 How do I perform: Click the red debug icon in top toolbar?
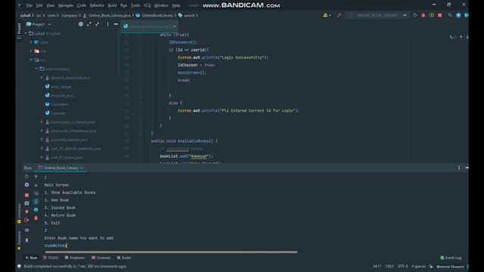coord(423,15)
